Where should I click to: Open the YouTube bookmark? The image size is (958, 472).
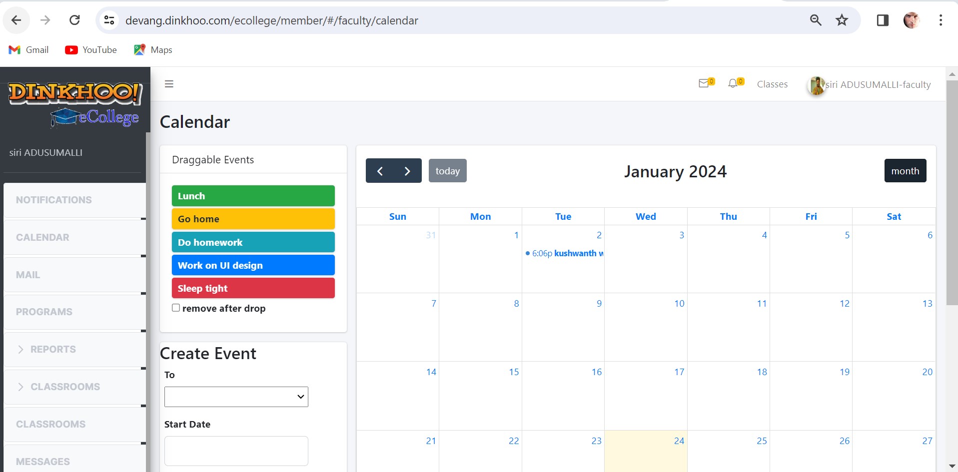pos(91,50)
